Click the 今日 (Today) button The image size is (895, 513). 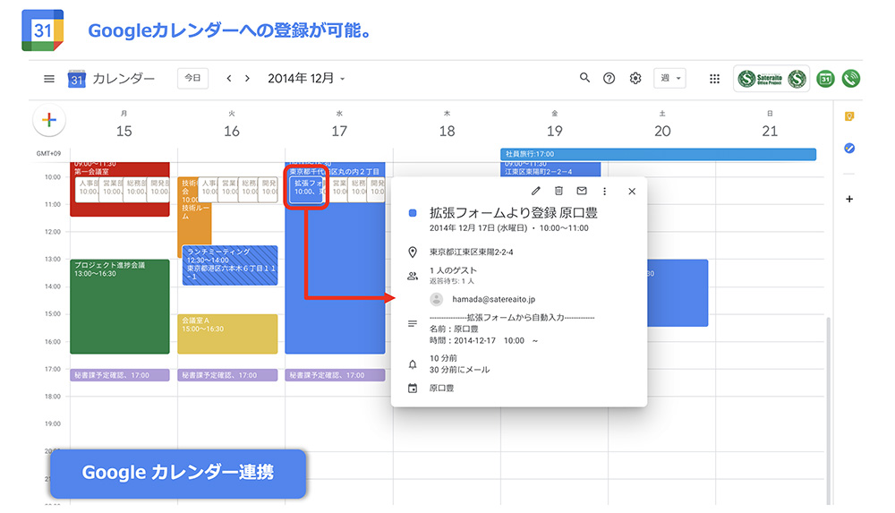click(193, 78)
